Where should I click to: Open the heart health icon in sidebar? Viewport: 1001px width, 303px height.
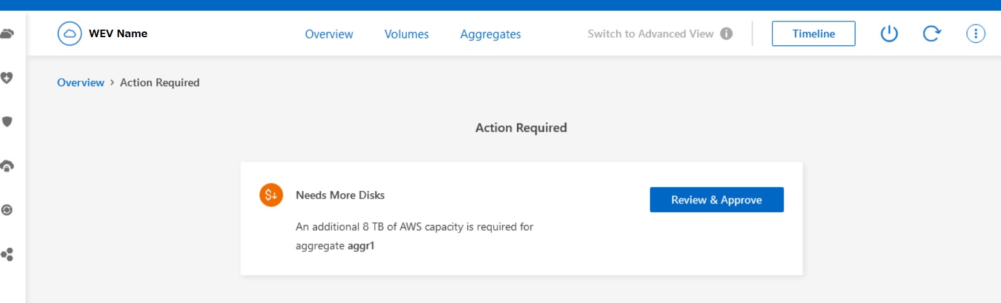(7, 77)
